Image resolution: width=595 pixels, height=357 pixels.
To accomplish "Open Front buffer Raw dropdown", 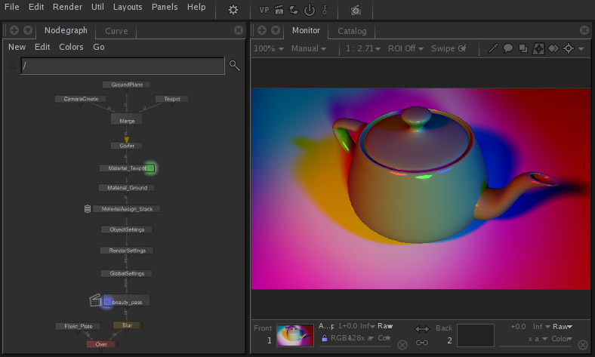I will tap(385, 326).
